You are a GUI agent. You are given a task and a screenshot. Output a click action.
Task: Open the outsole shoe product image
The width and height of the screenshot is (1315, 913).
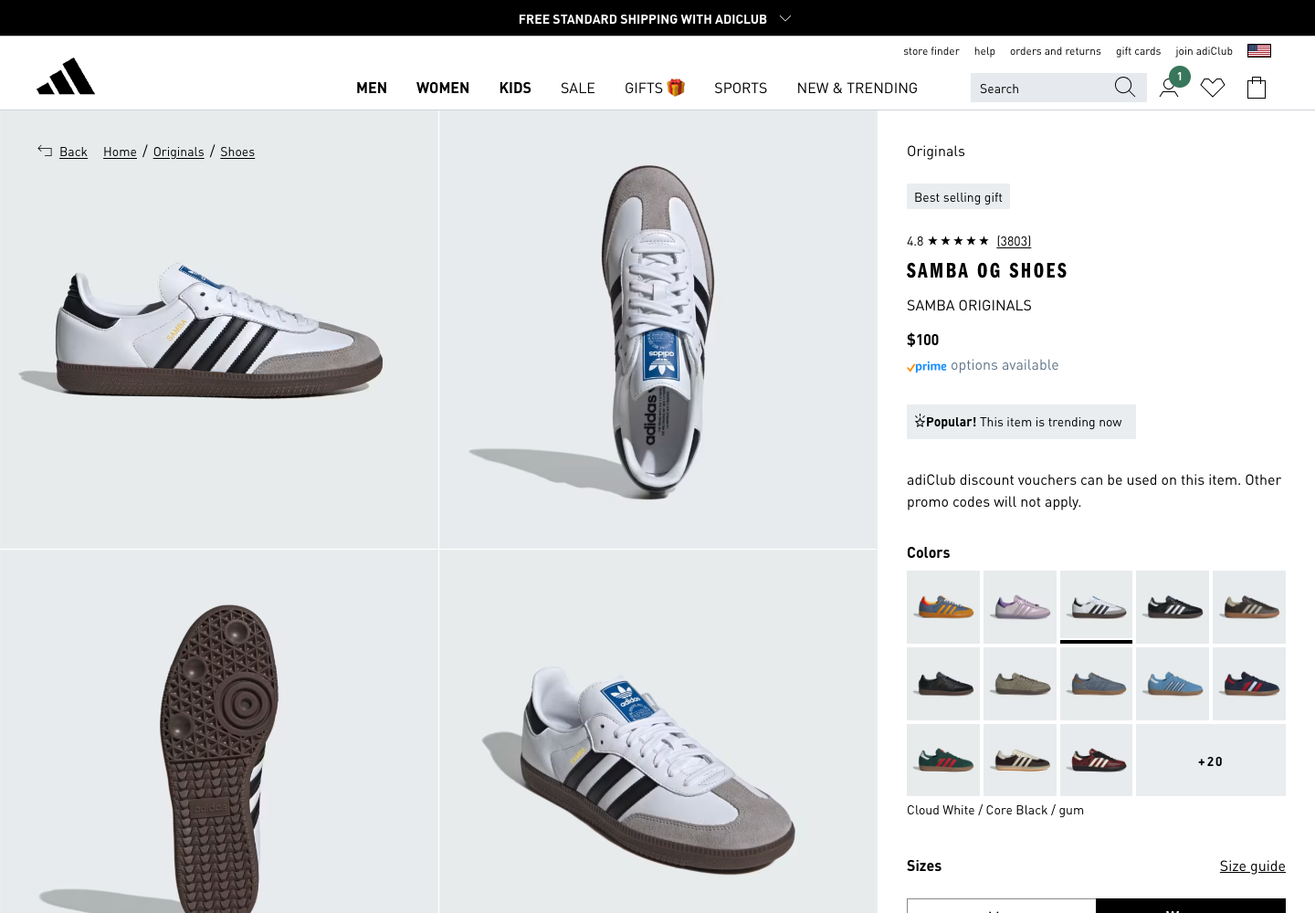pos(219,731)
